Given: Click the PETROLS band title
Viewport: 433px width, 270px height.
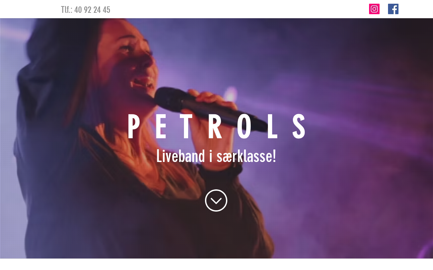Looking at the screenshot, I should point(217,127).
